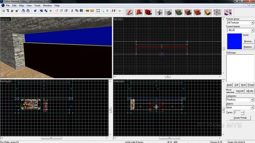
Task: Open the View menu
Action: pos(29,6)
